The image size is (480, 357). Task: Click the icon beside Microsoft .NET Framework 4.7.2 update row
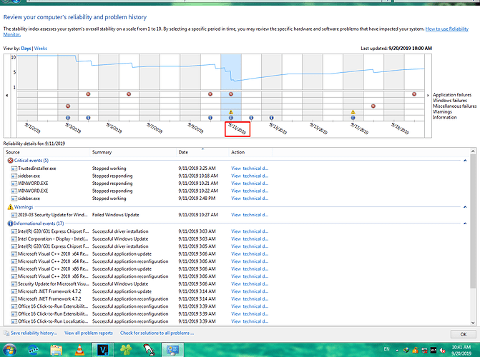click(x=14, y=291)
